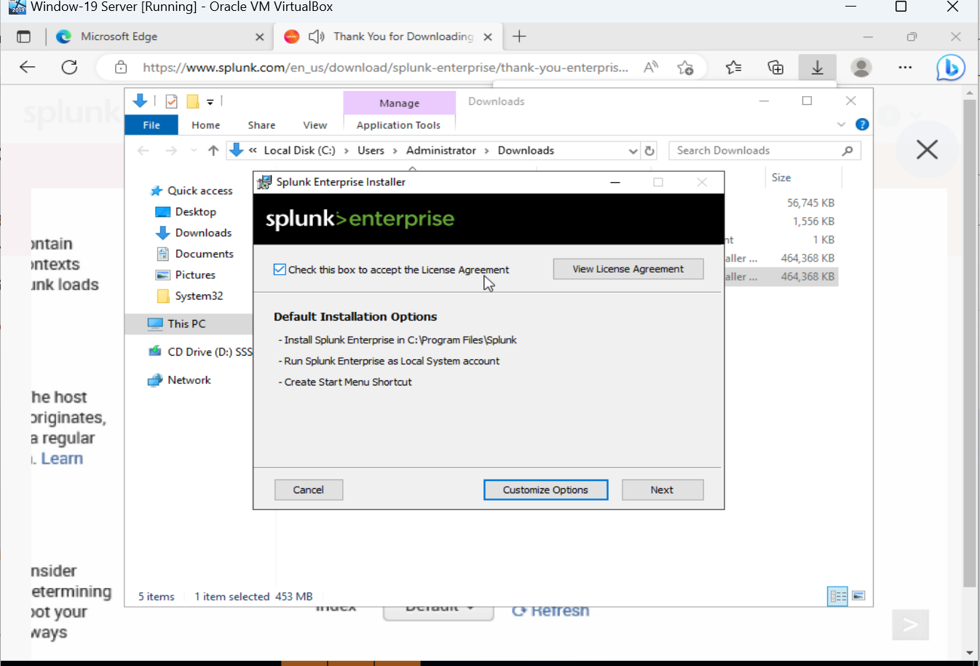Uncheck the License Agreement acceptance checkbox
The image size is (980, 666).
point(280,270)
